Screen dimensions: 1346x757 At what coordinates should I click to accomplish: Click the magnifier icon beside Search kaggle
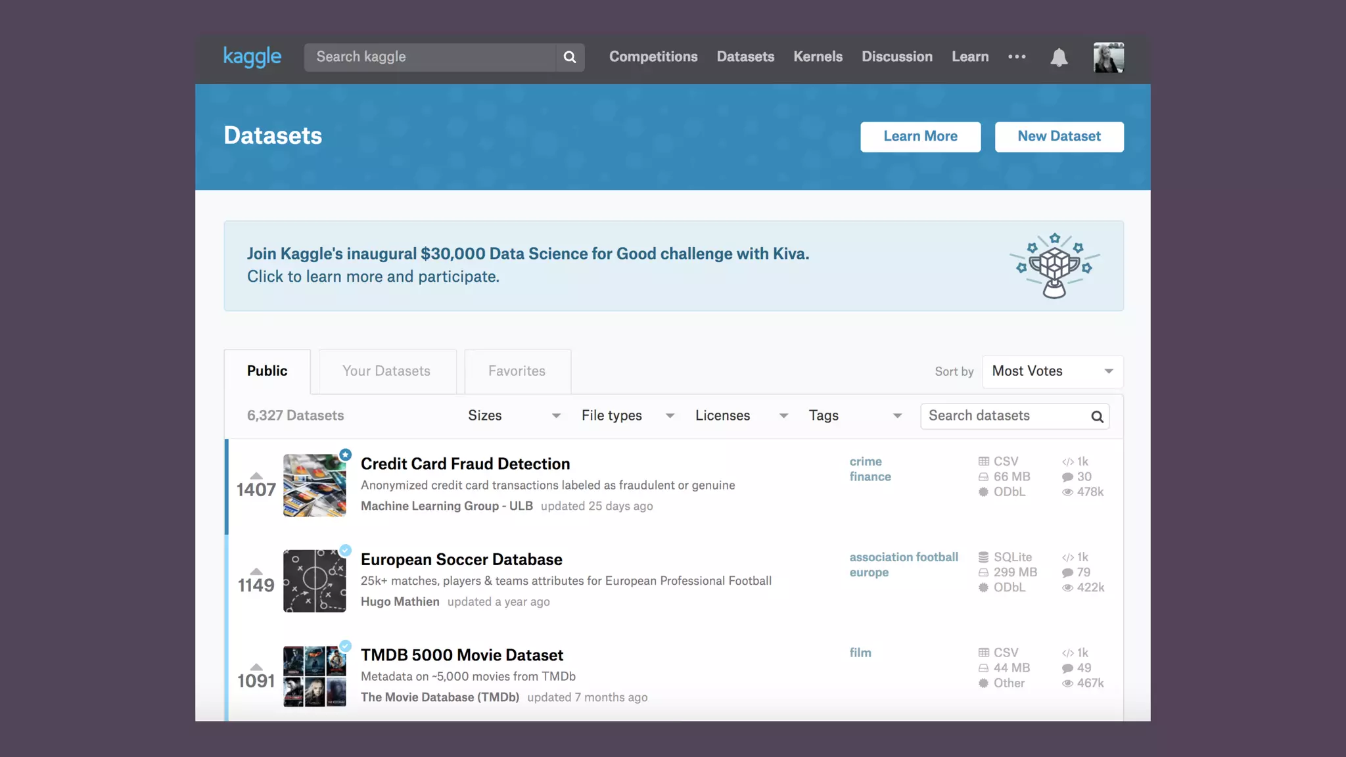(570, 57)
